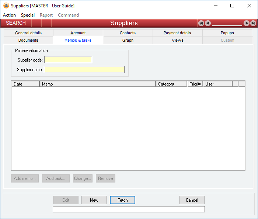258x219 pixels.
Task: Go to first supplier record
Action: tap(201, 23)
